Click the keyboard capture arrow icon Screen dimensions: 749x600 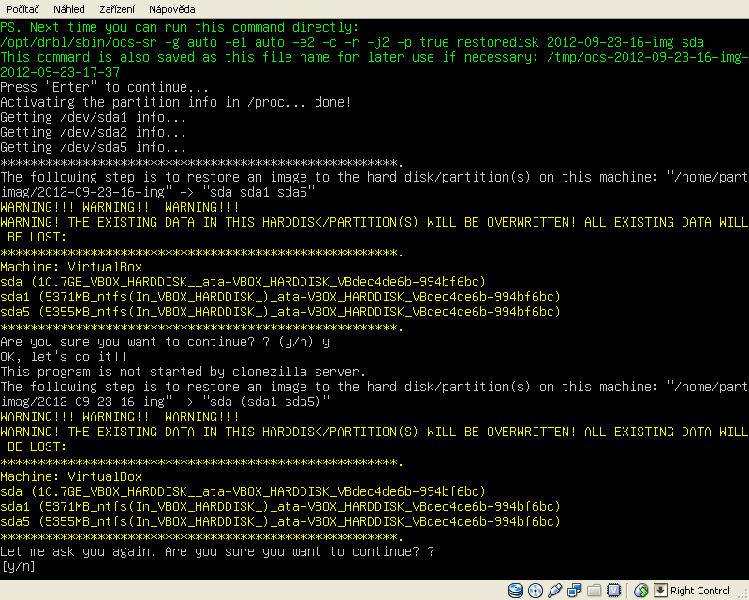coord(659,591)
